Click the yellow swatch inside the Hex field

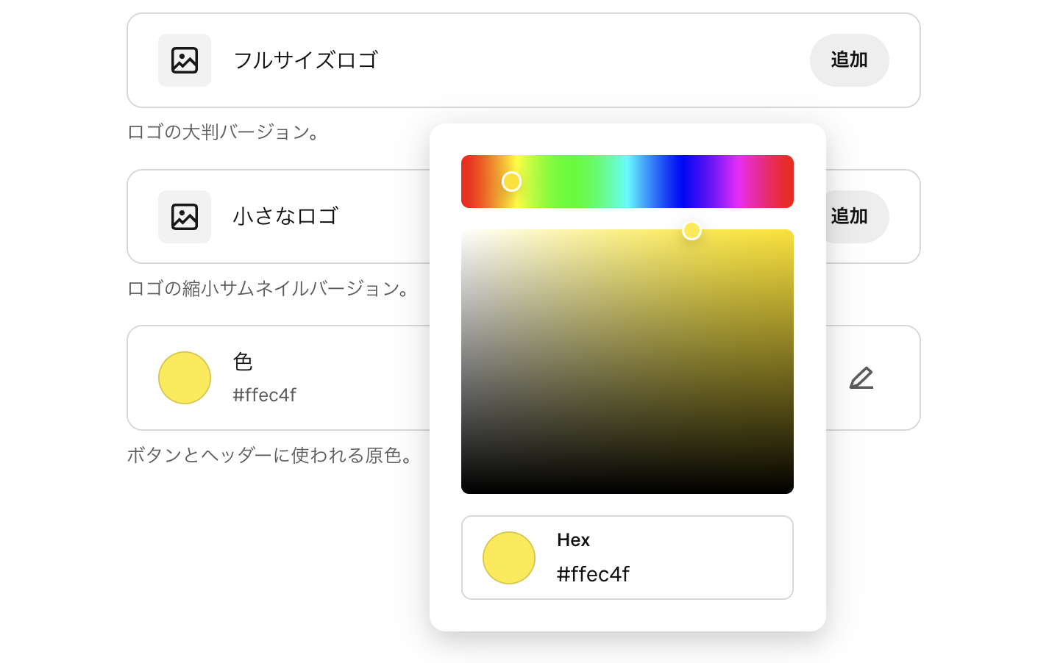(x=509, y=558)
